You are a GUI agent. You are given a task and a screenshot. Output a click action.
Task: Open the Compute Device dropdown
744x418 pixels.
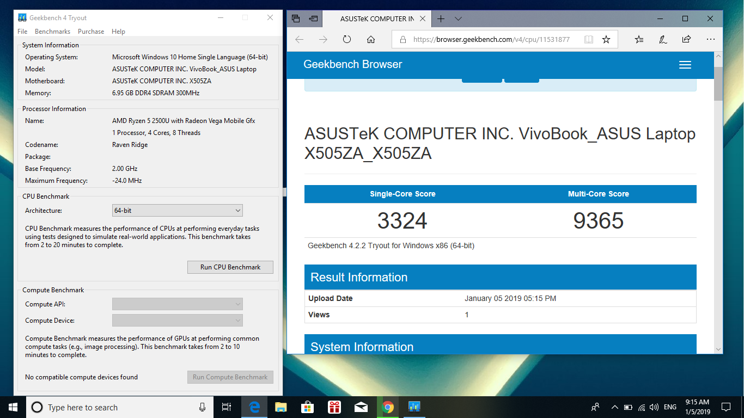coord(178,321)
